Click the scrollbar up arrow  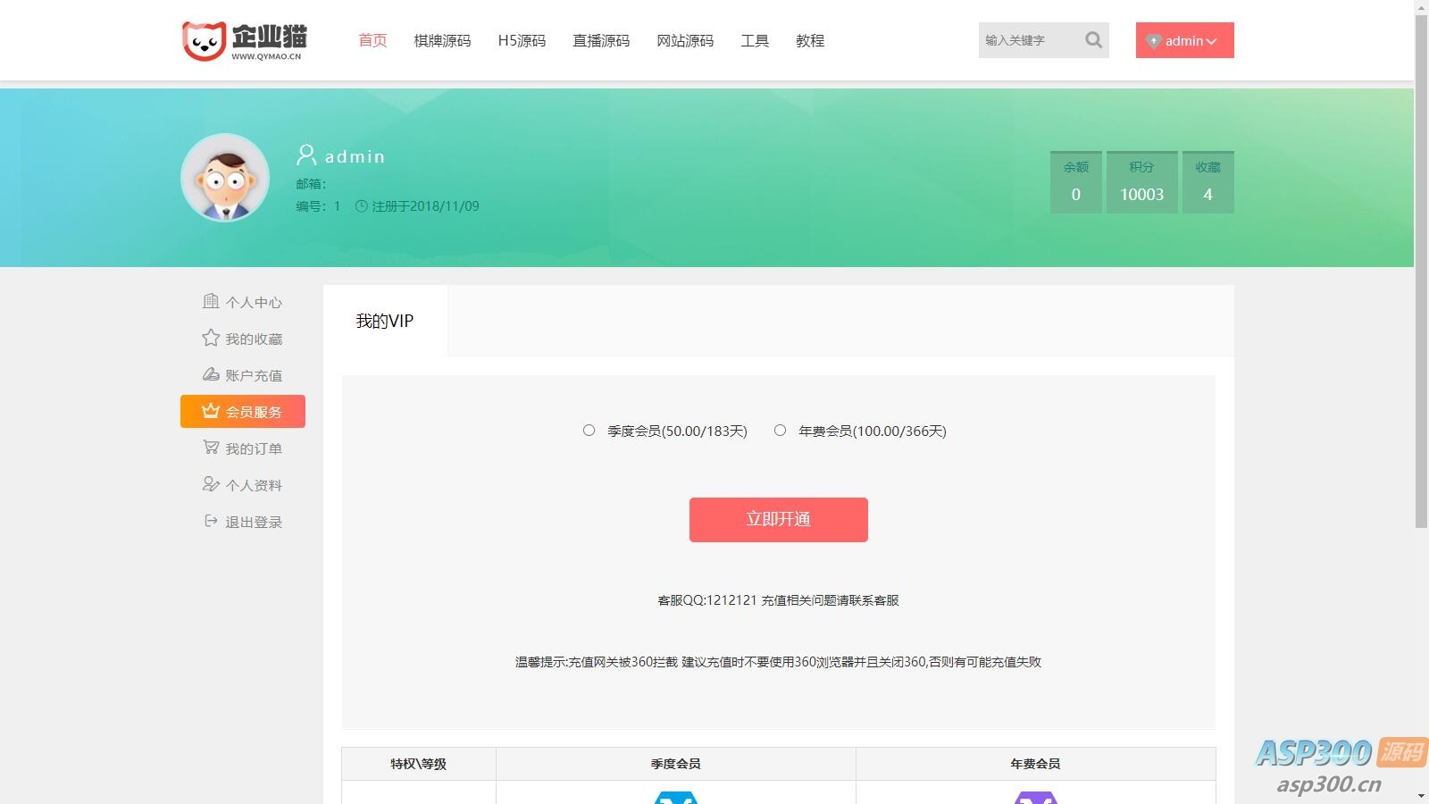1421,7
